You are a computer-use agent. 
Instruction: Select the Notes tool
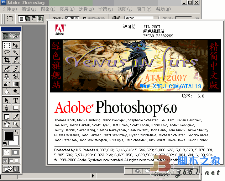[x=7, y=117]
